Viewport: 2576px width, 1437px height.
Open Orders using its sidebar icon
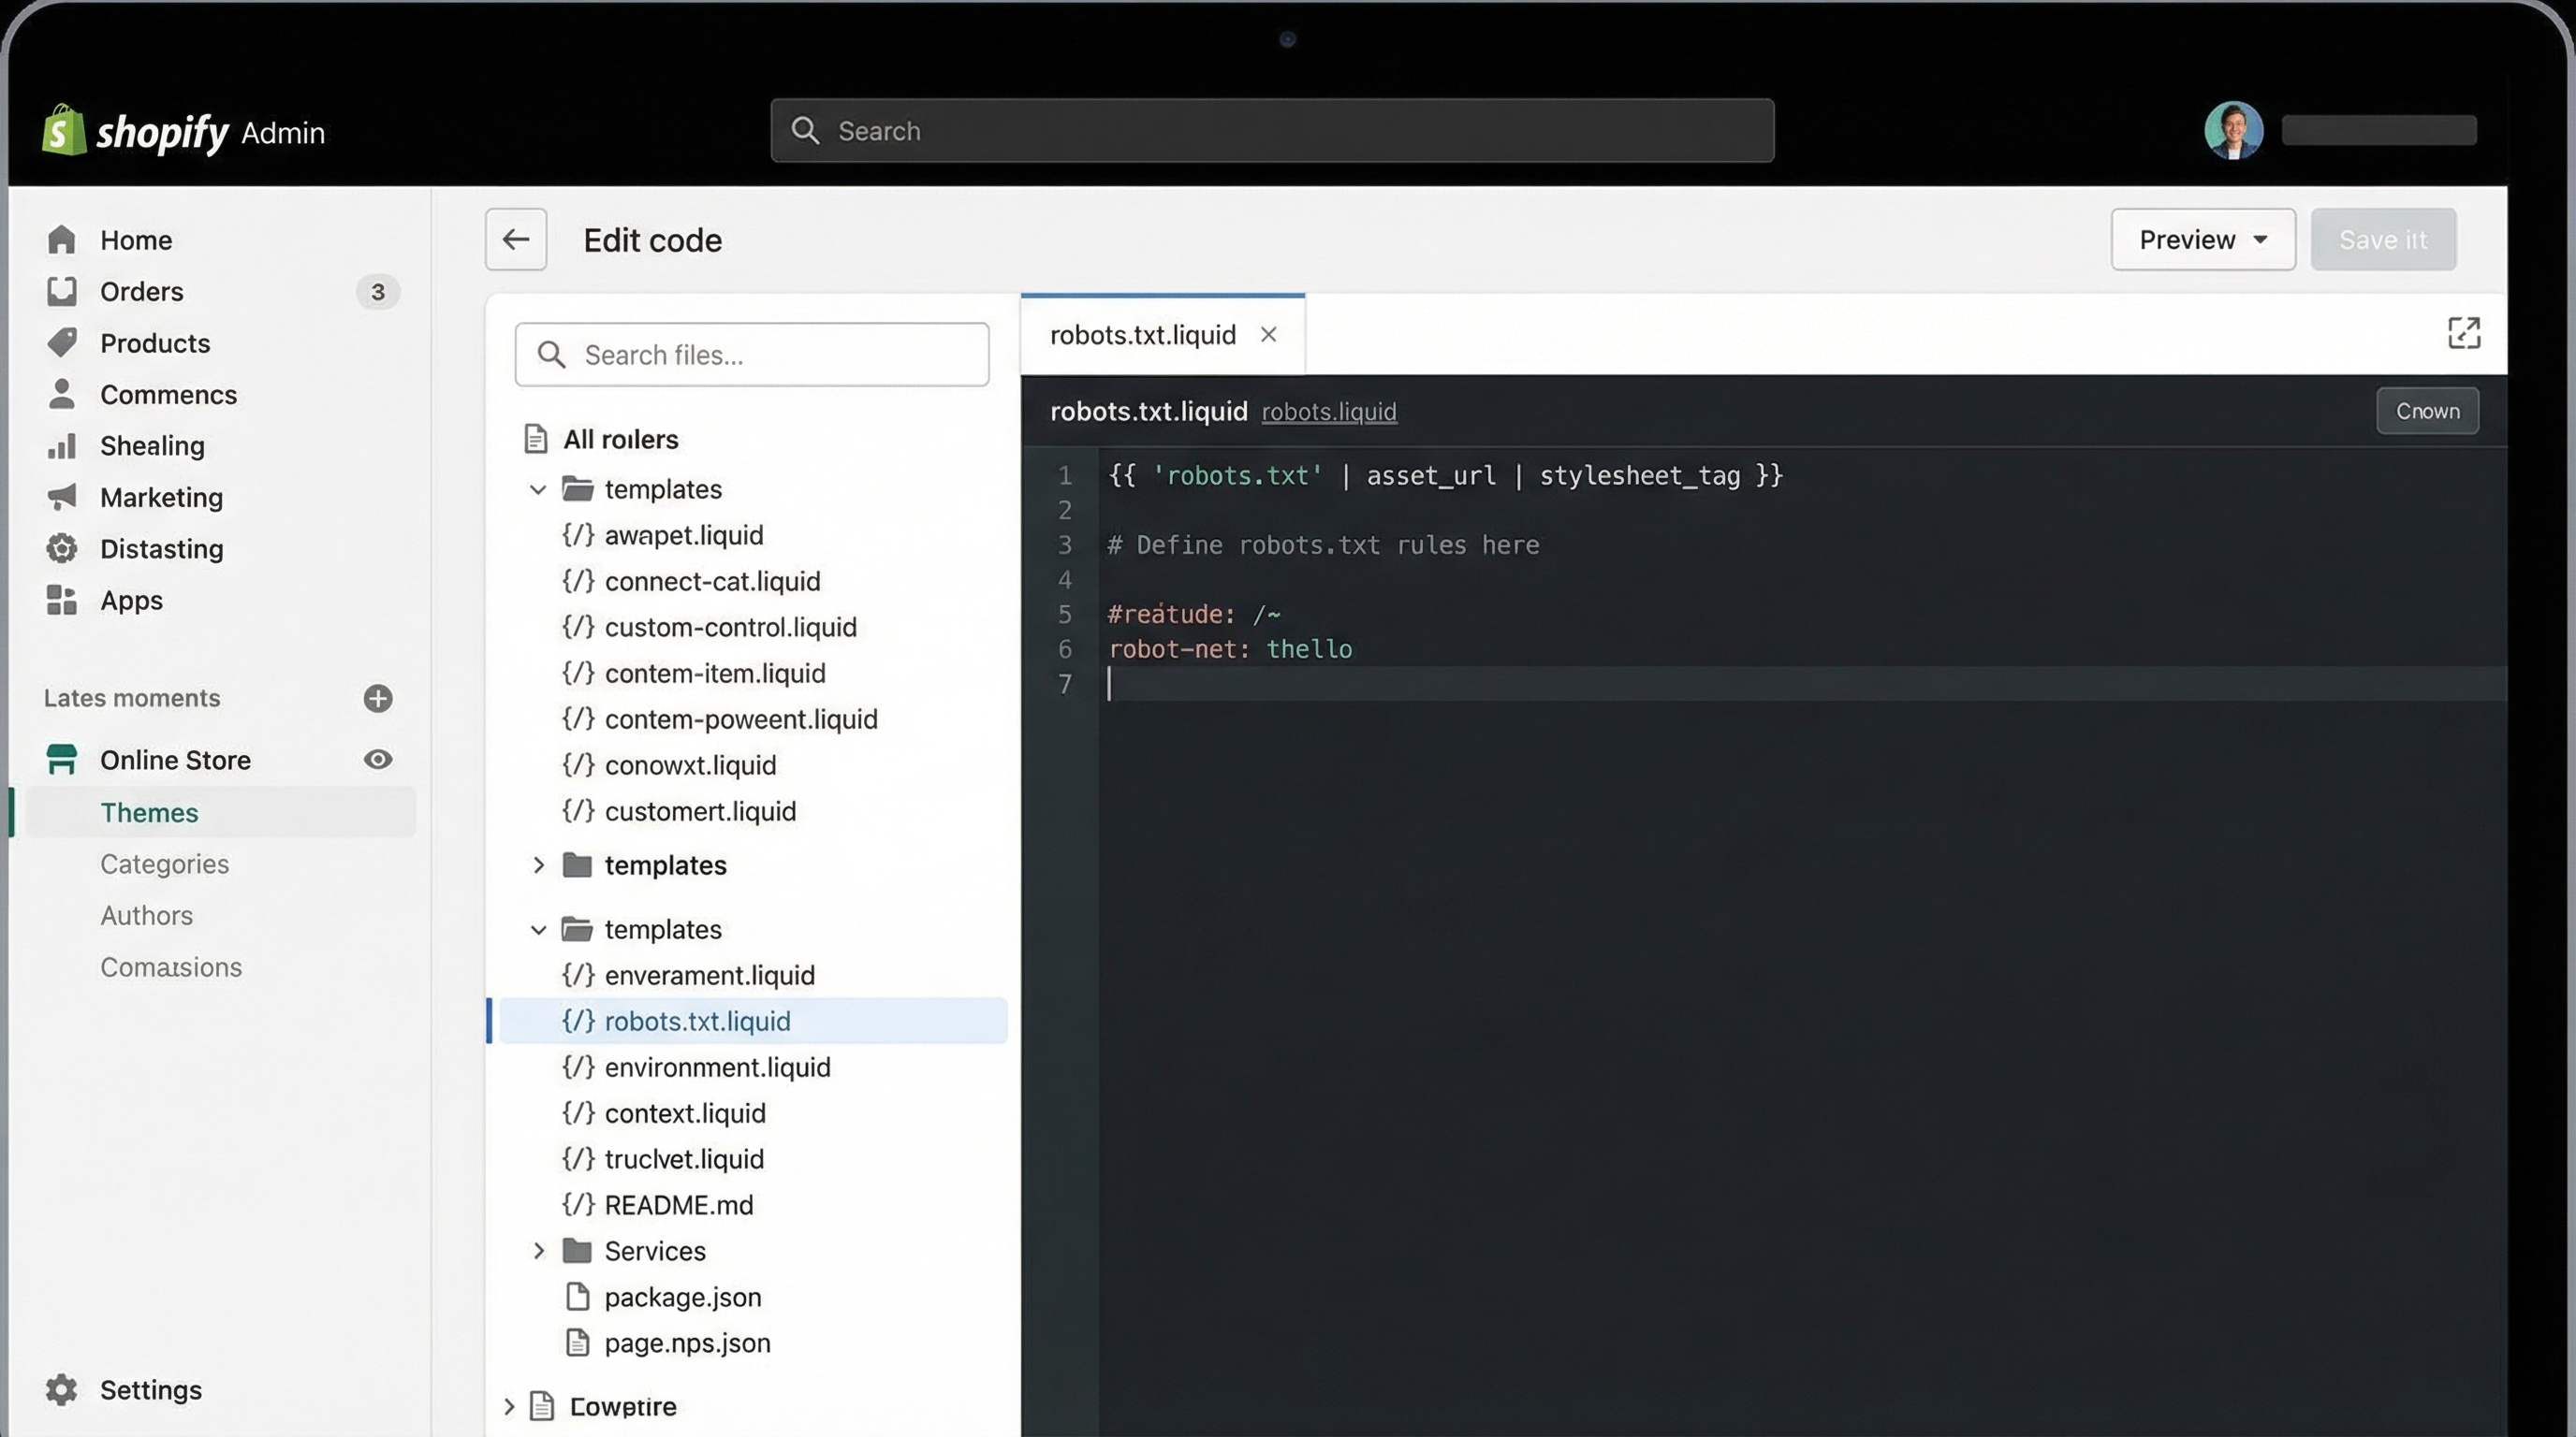pos(61,291)
